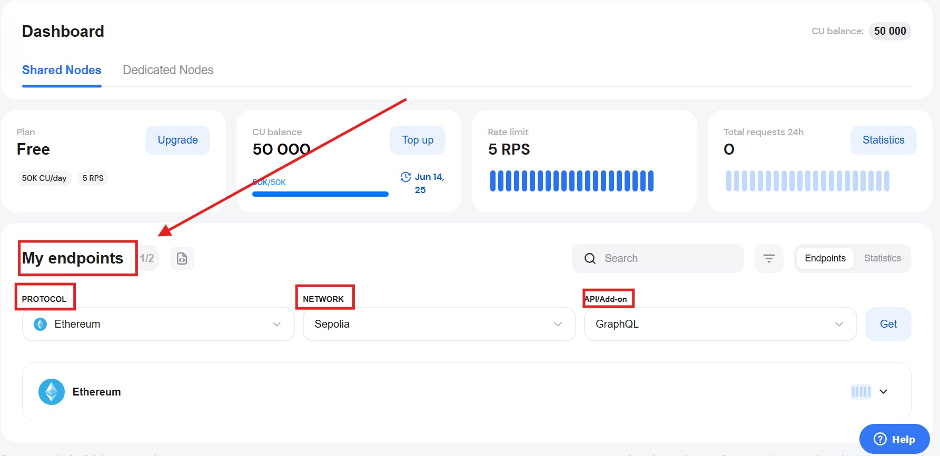Click the search magnifier icon
This screenshot has height=456, width=940.
pyautogui.click(x=590, y=258)
